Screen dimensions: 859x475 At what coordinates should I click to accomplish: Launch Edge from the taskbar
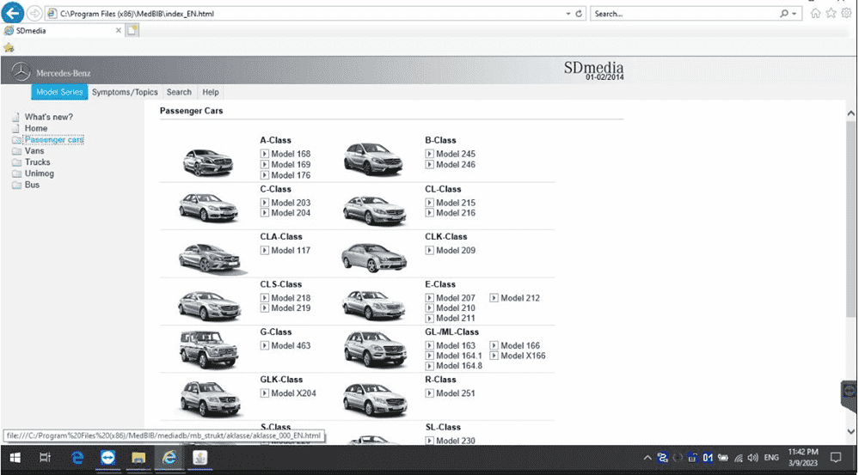click(x=77, y=458)
